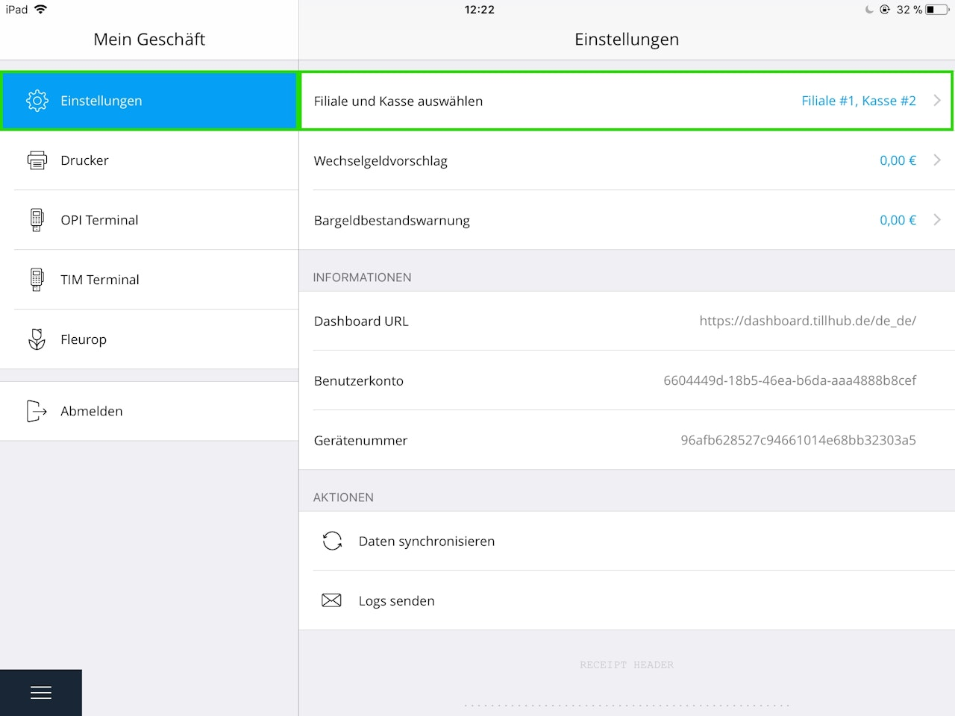The height and width of the screenshot is (716, 955).
Task: Click the Fleurop flower icon
Action: [x=37, y=339]
